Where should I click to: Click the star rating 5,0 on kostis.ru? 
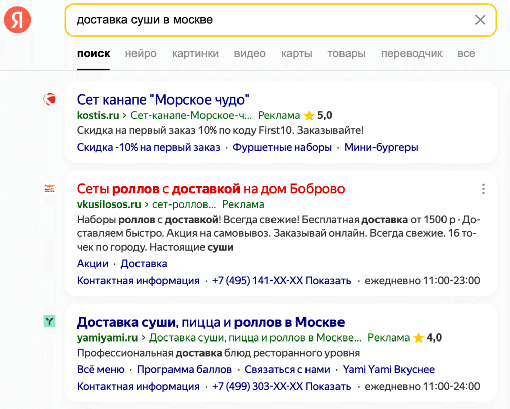[x=318, y=115]
